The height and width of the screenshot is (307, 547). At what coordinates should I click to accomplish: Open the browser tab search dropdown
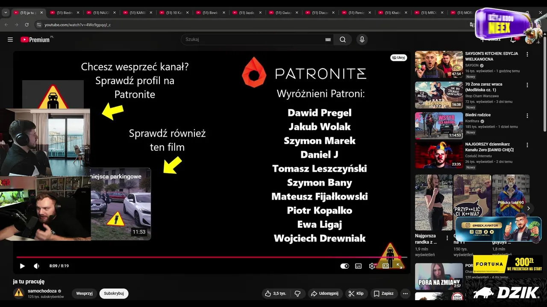pos(6,13)
